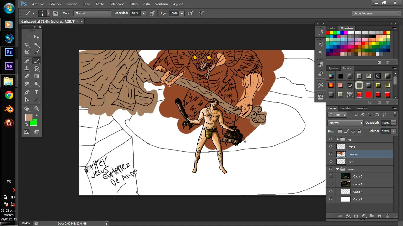Select the Brush tool in toolbox
This screenshot has width=403, height=226.
tap(37, 61)
